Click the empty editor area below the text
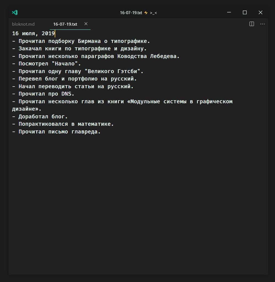Screen dimensions: 275x282 (x=137, y=193)
